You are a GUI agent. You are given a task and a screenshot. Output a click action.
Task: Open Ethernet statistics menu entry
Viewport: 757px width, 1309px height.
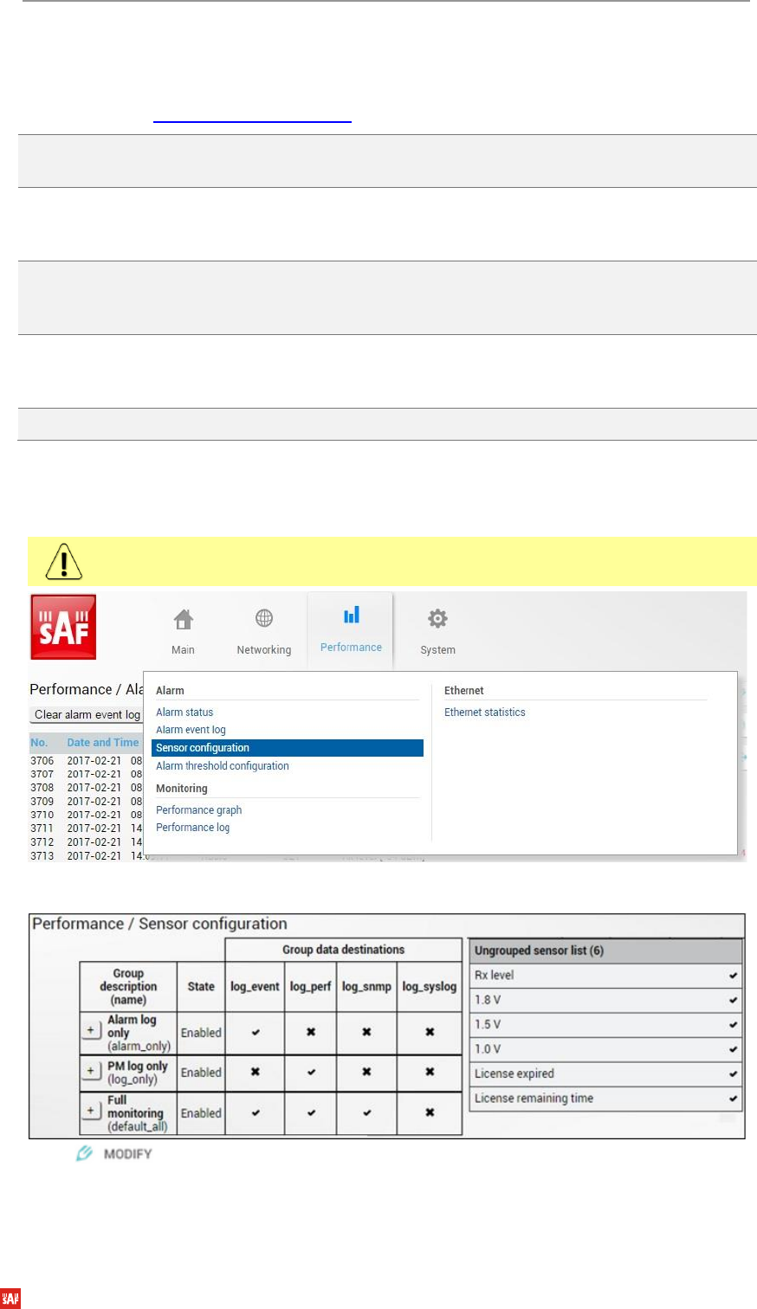point(485,713)
